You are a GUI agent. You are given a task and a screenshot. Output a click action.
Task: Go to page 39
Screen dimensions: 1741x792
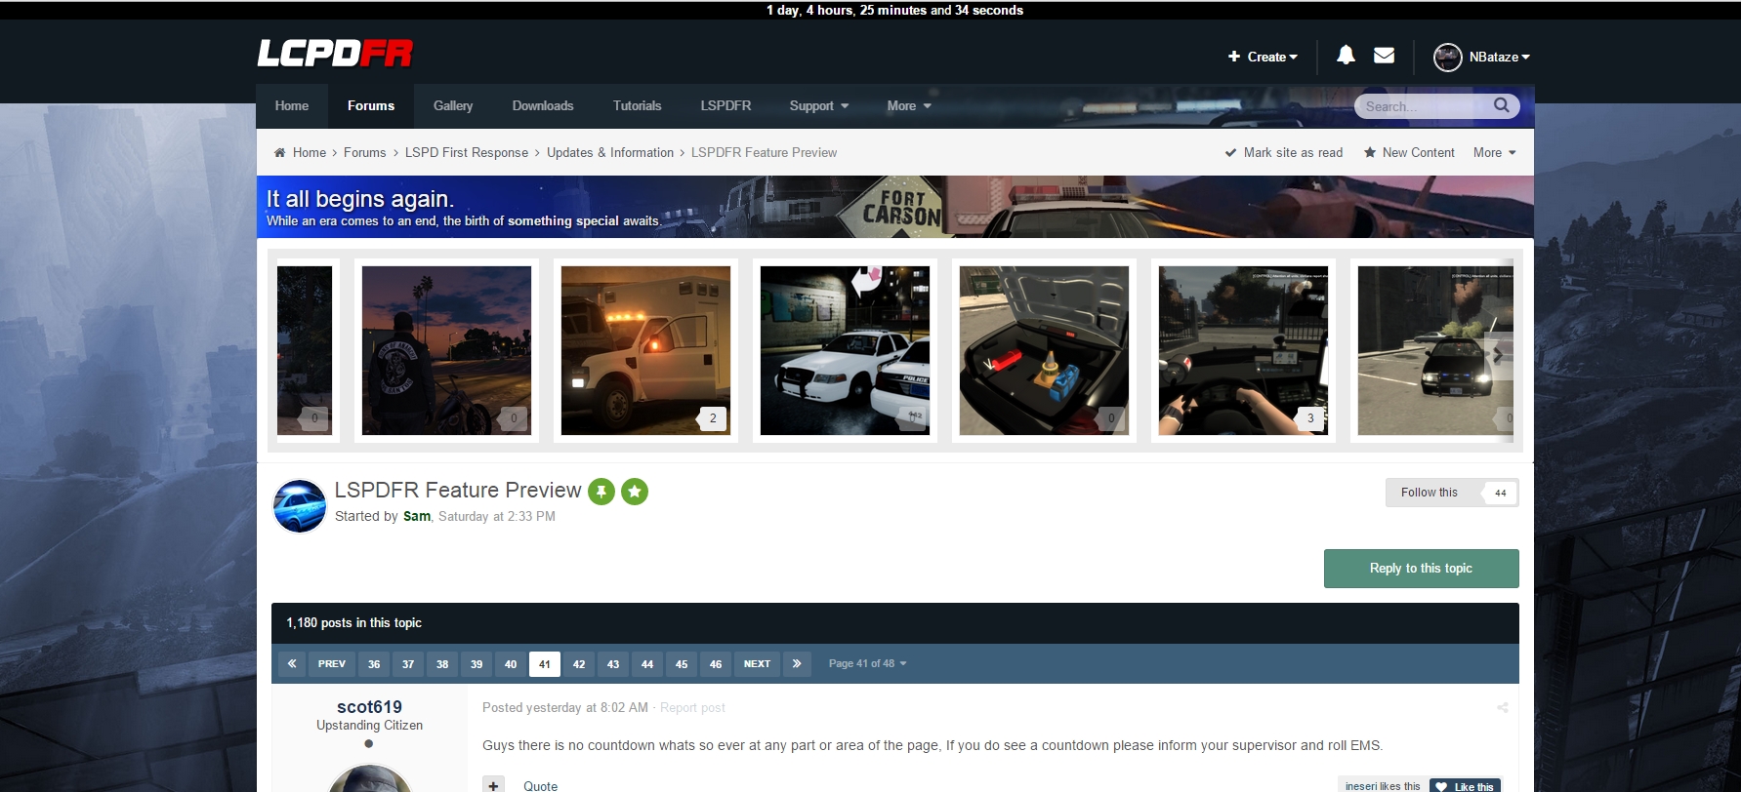point(477,664)
